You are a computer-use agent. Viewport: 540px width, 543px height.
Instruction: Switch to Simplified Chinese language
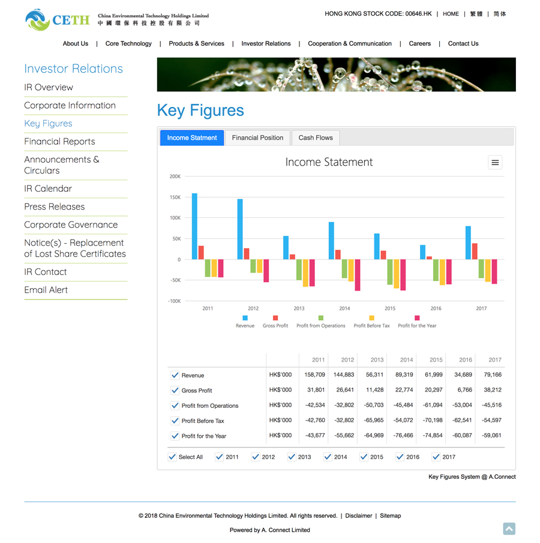point(500,14)
